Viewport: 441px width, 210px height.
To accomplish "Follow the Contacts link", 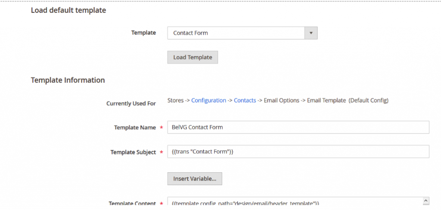I will [245, 100].
